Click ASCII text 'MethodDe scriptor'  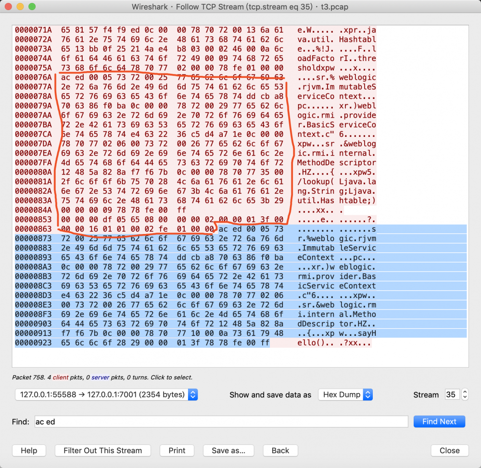(337, 162)
